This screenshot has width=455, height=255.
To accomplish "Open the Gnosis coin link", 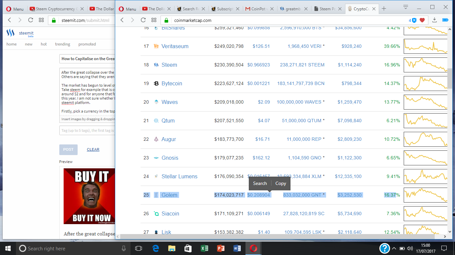I will 170,158.
